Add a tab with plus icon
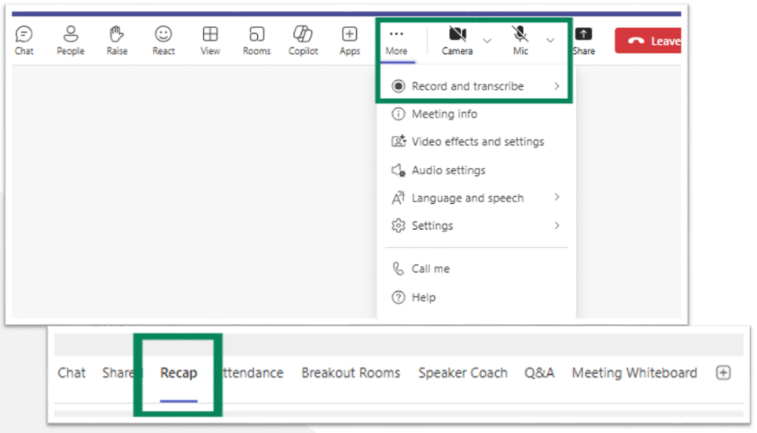This screenshot has width=757, height=433. point(723,373)
